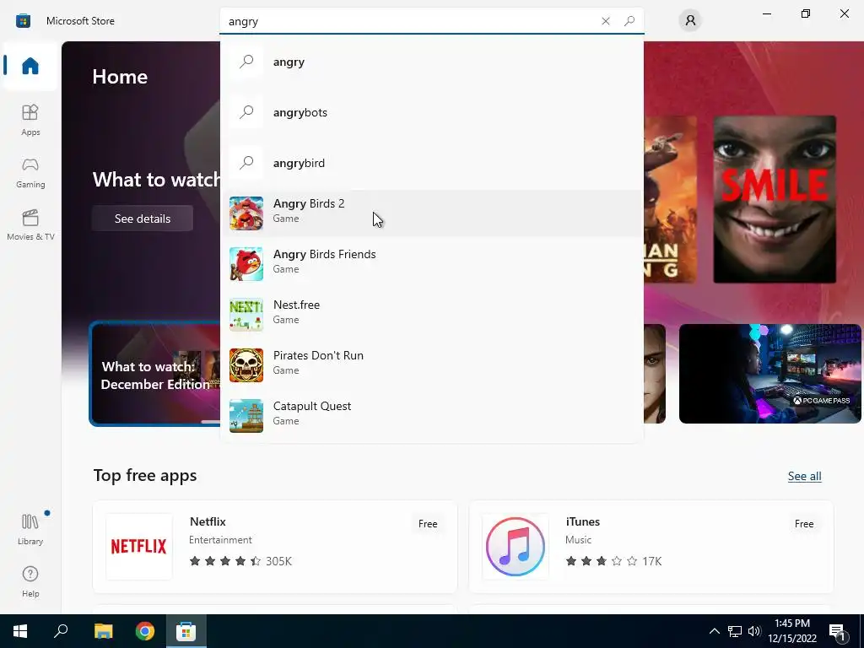Open the PC Game Pass banner thumbnail
Viewport: 864px width, 648px height.
[769, 374]
